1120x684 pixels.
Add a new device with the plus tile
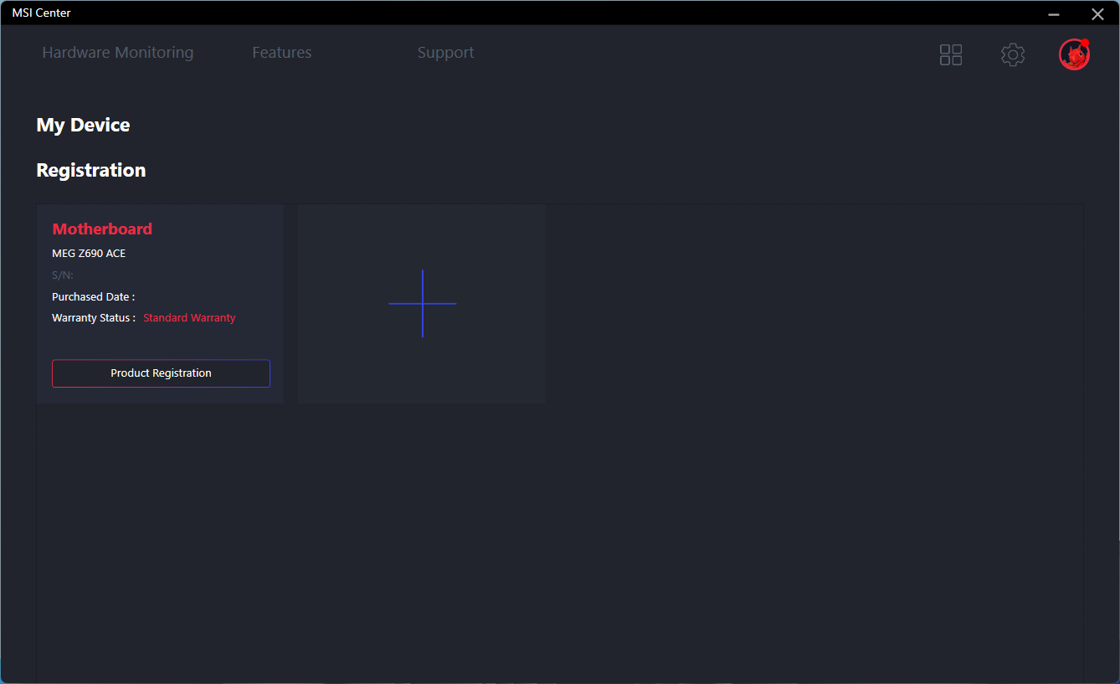pos(422,304)
